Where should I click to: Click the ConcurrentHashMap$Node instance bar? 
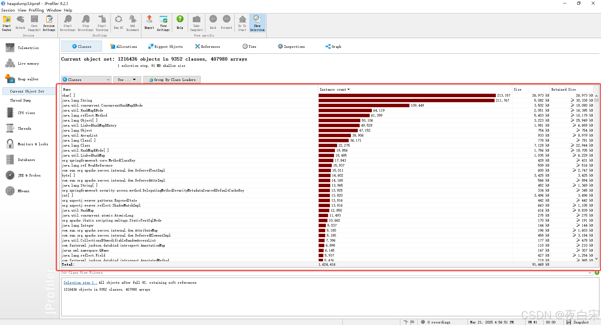pyautogui.click(x=364, y=105)
